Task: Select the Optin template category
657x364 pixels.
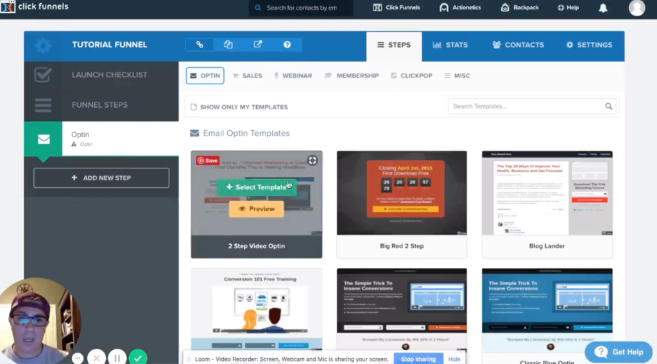Action: pos(205,76)
